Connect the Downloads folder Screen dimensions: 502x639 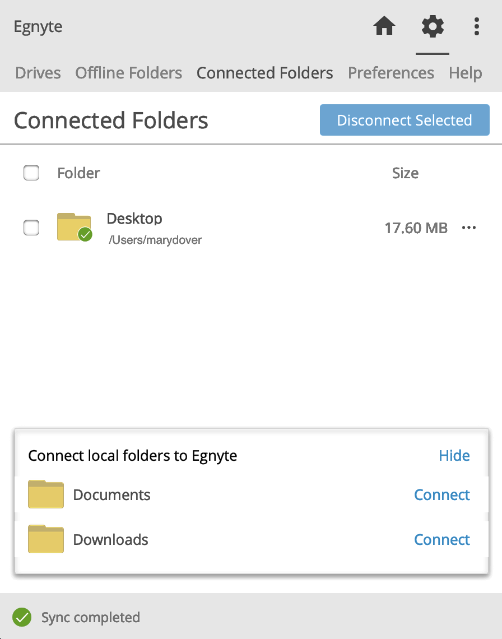(x=442, y=539)
